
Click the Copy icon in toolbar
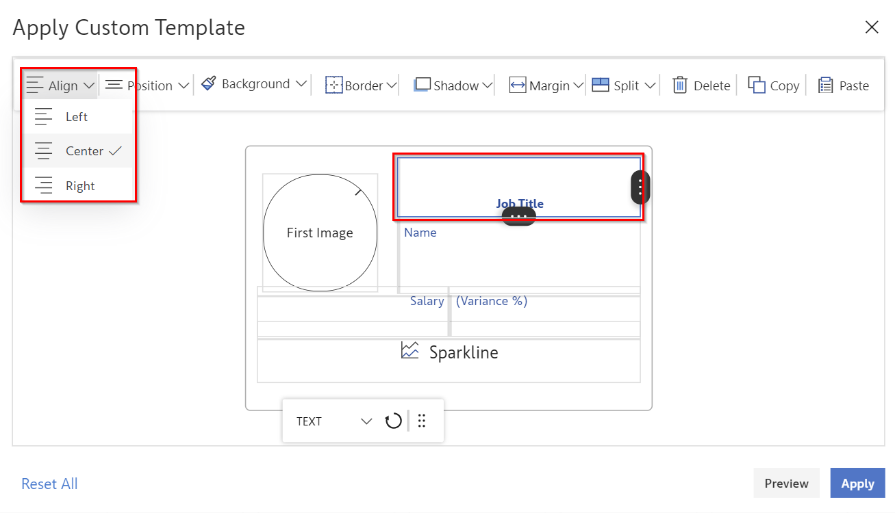click(x=756, y=85)
